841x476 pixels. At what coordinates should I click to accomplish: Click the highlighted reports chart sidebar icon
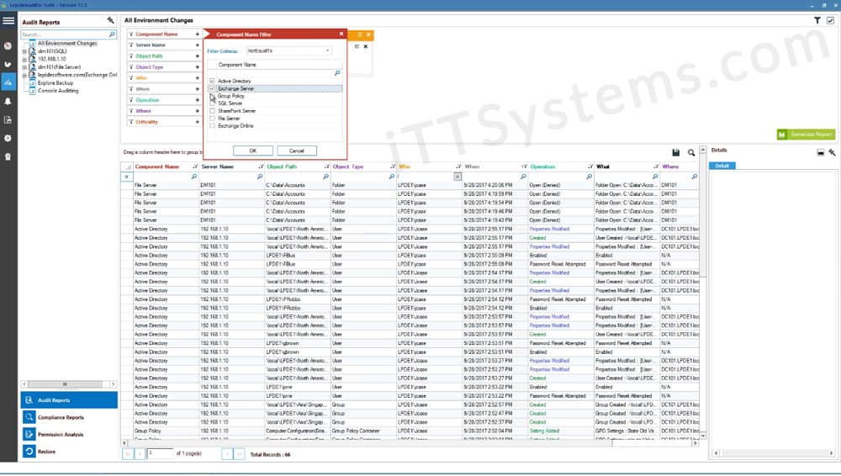pyautogui.click(x=8, y=82)
